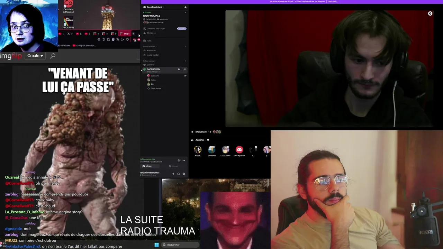This screenshot has height=249, width=443.
Task: Dismiss the RADIO TRAUMA 2 live banner
Action: pyautogui.click(x=185, y=12)
